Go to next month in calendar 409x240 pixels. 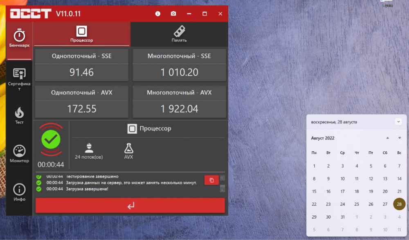click(399, 138)
